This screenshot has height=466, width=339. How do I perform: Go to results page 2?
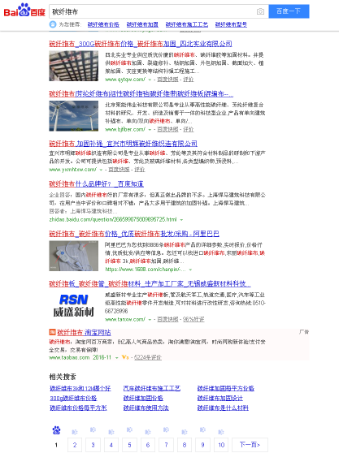(75, 445)
